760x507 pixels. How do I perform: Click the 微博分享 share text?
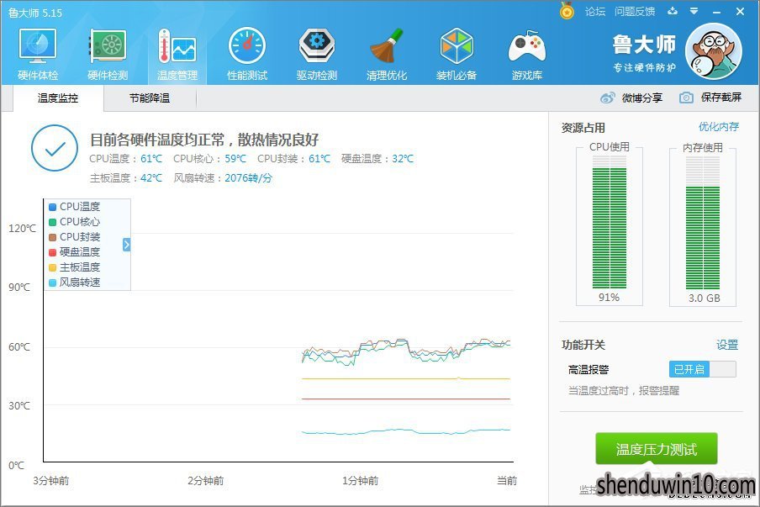pyautogui.click(x=642, y=98)
